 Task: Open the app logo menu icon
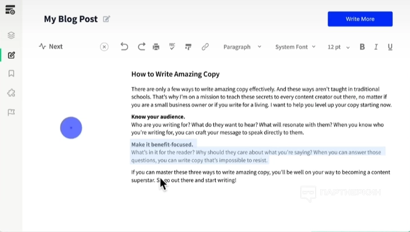tap(10, 10)
